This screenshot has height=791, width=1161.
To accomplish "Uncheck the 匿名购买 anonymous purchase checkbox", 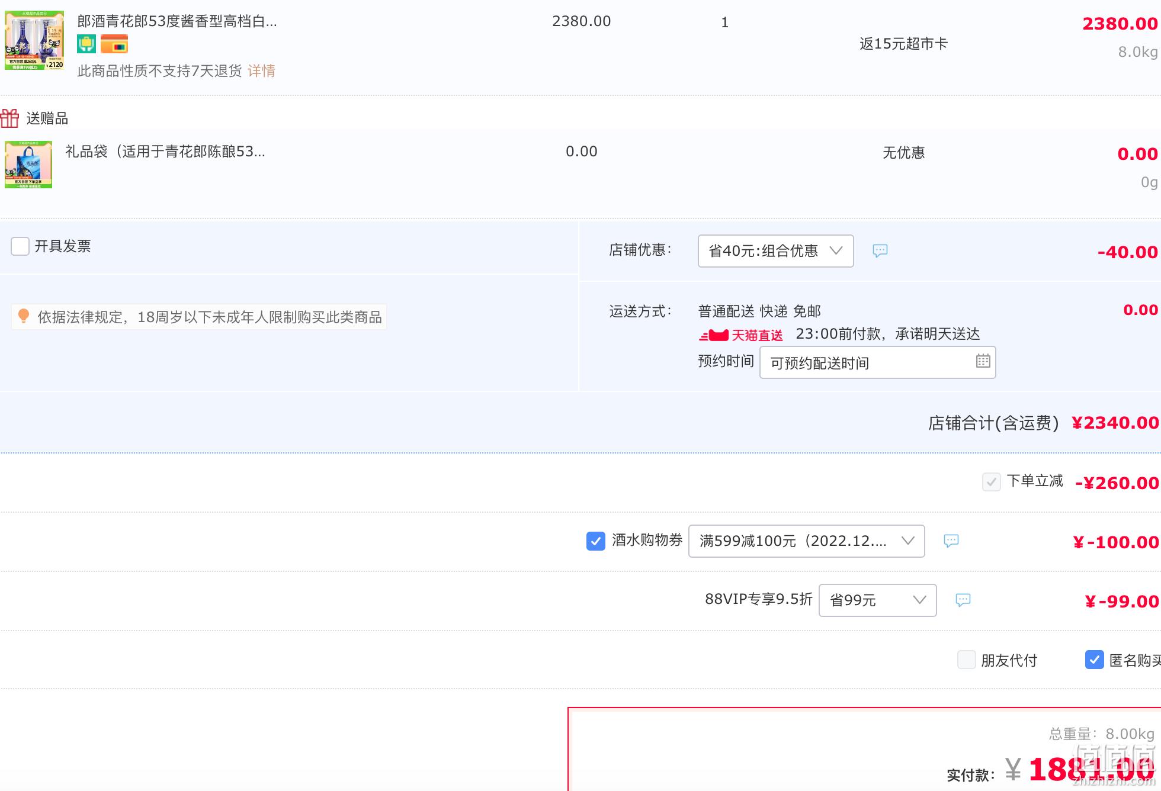I will [1094, 660].
